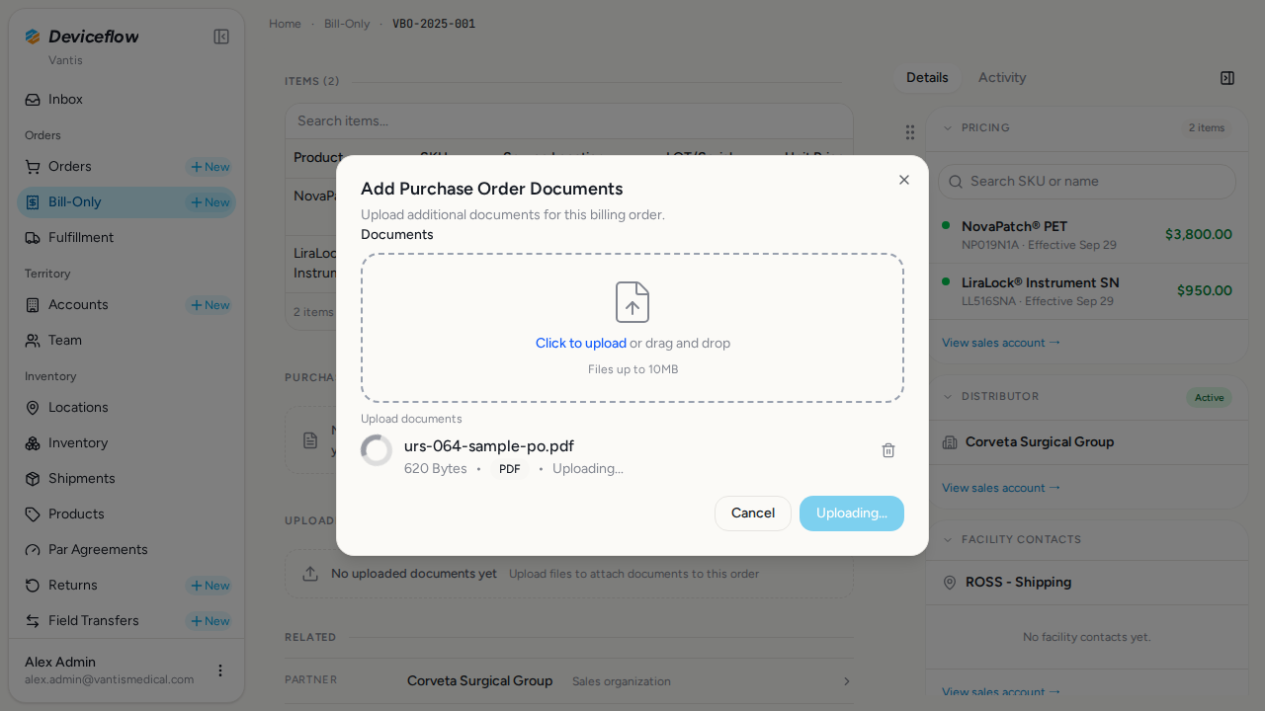
Task: Open Orders via the cart icon
Action: click(33, 167)
